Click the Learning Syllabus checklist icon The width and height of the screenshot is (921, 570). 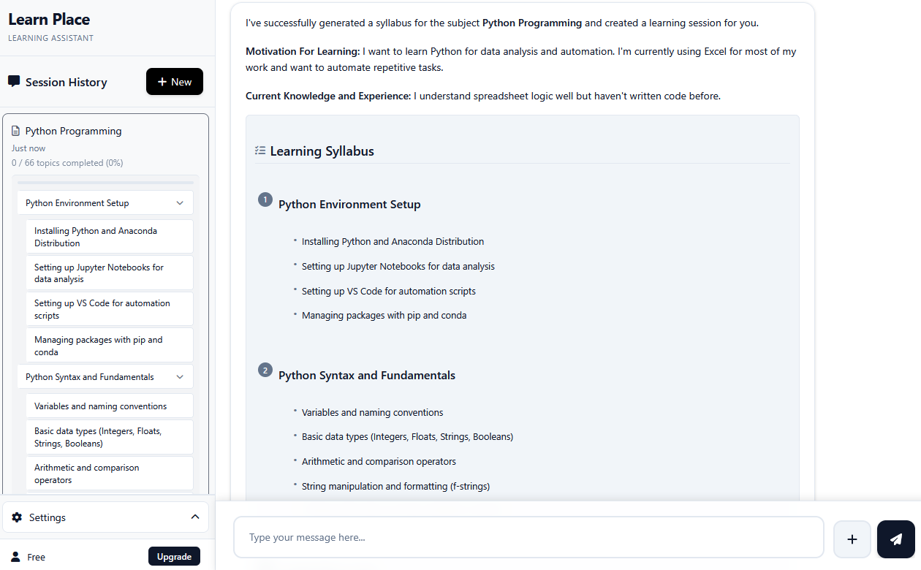click(x=260, y=151)
